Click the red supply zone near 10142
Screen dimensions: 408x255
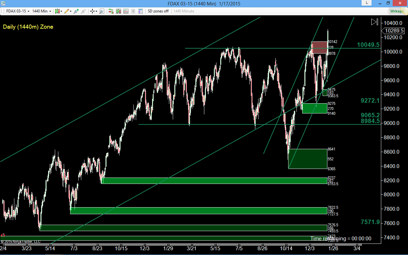point(319,47)
